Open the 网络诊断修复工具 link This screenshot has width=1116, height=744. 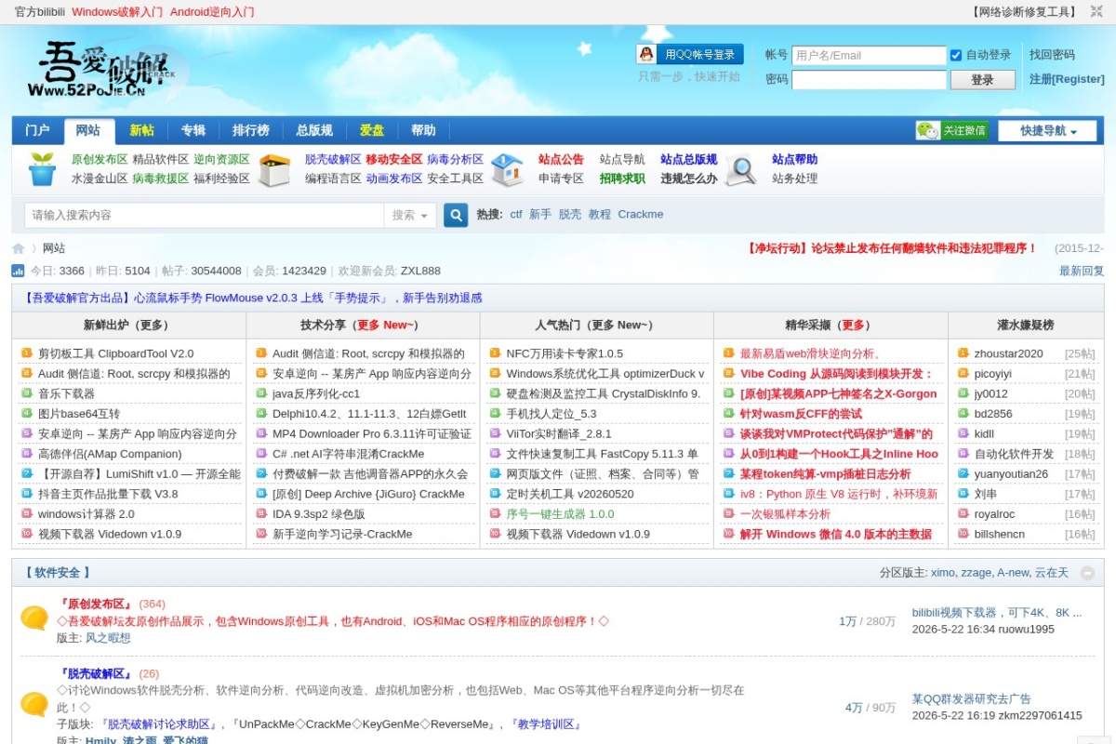coord(1024,12)
